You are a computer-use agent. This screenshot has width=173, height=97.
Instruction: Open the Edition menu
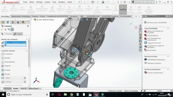32,2
